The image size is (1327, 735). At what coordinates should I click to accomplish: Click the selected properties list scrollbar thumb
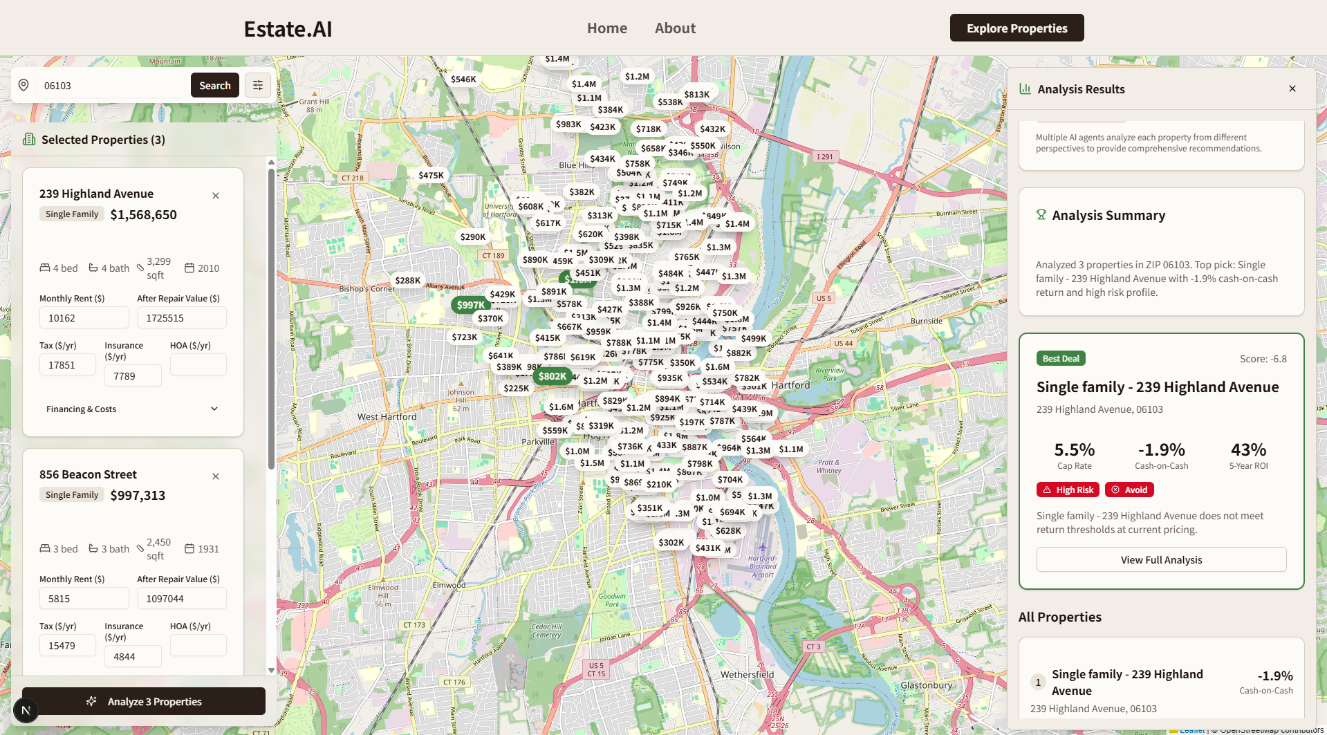[271, 318]
